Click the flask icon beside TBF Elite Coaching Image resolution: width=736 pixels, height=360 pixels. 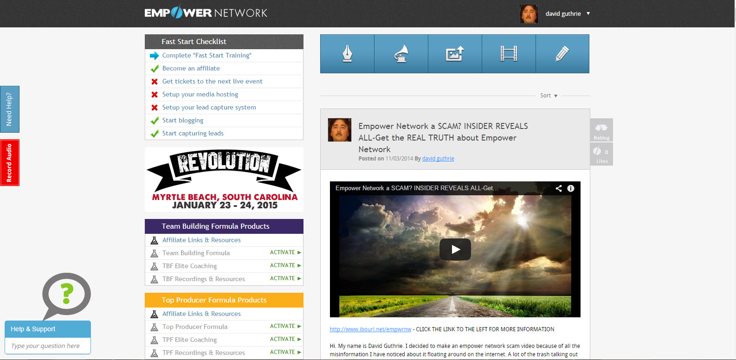[x=155, y=266]
